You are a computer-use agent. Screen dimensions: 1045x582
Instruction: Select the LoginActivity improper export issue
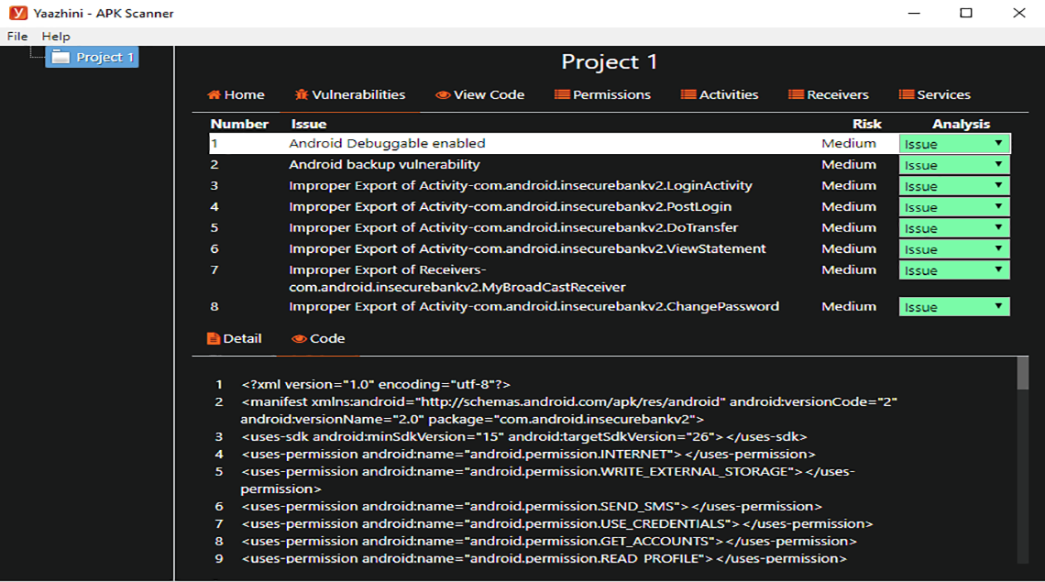[x=610, y=185]
